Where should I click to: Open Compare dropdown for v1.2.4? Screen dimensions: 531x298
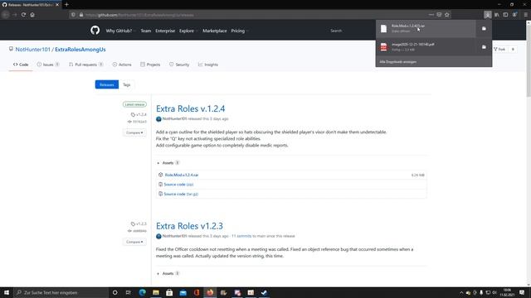(134, 132)
